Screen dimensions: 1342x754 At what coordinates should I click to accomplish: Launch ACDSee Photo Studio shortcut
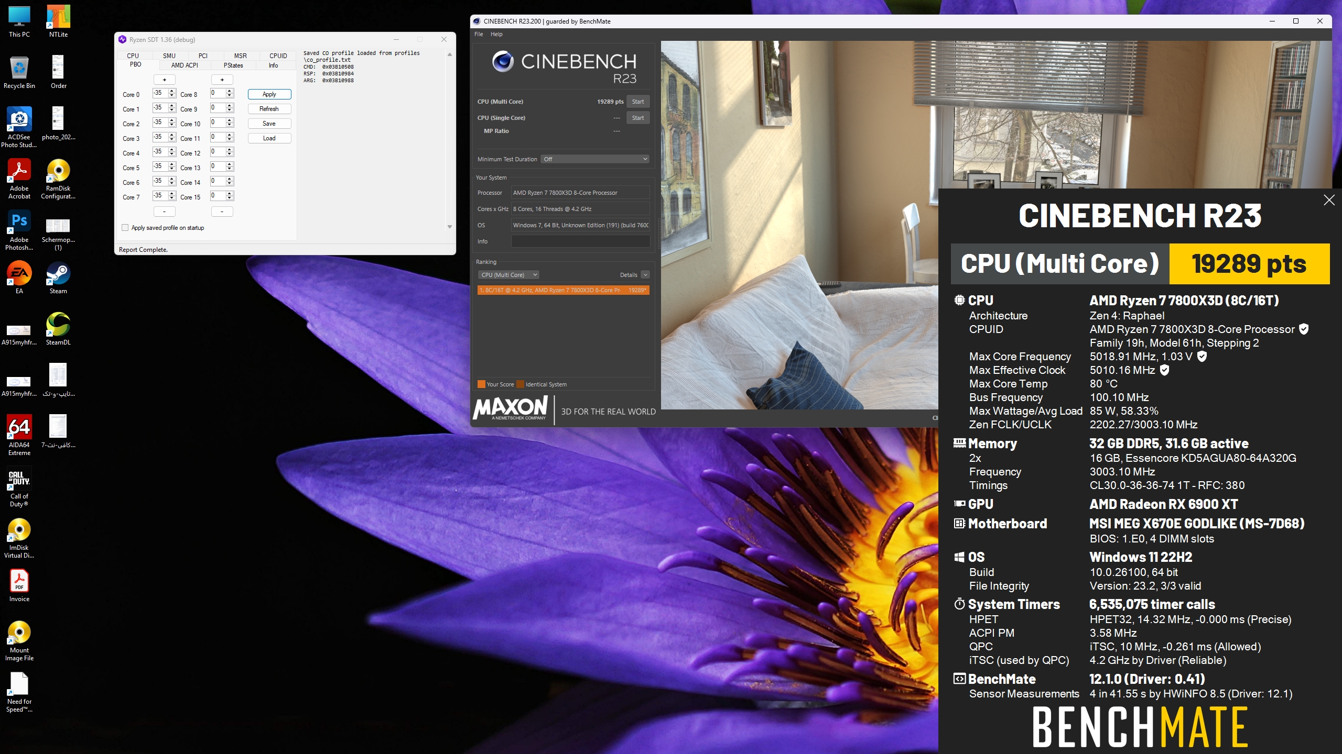pos(19,127)
